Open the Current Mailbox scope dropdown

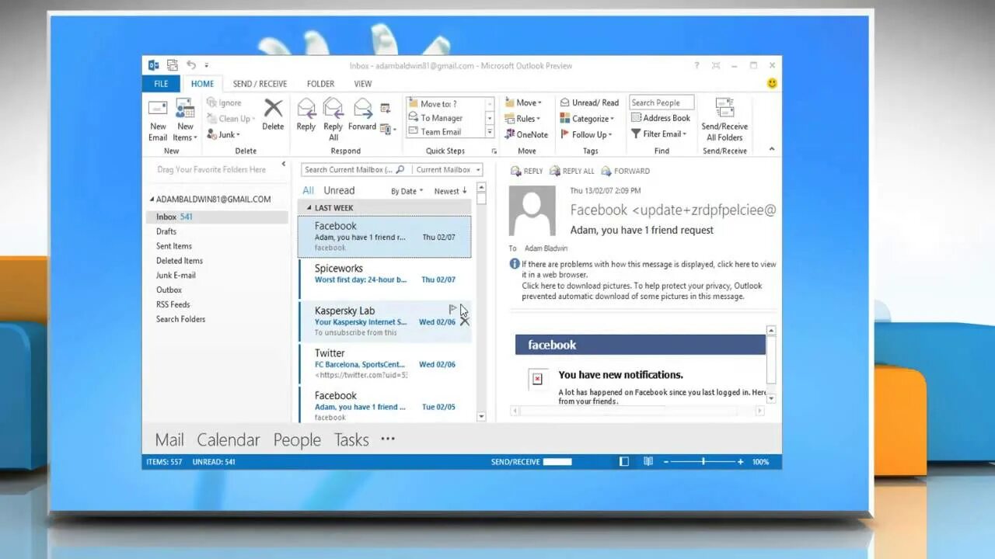tap(447, 169)
